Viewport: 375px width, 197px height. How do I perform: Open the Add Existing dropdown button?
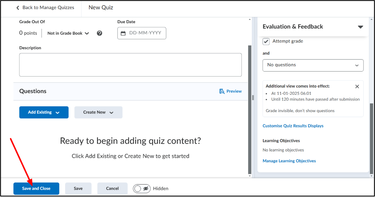pos(44,112)
